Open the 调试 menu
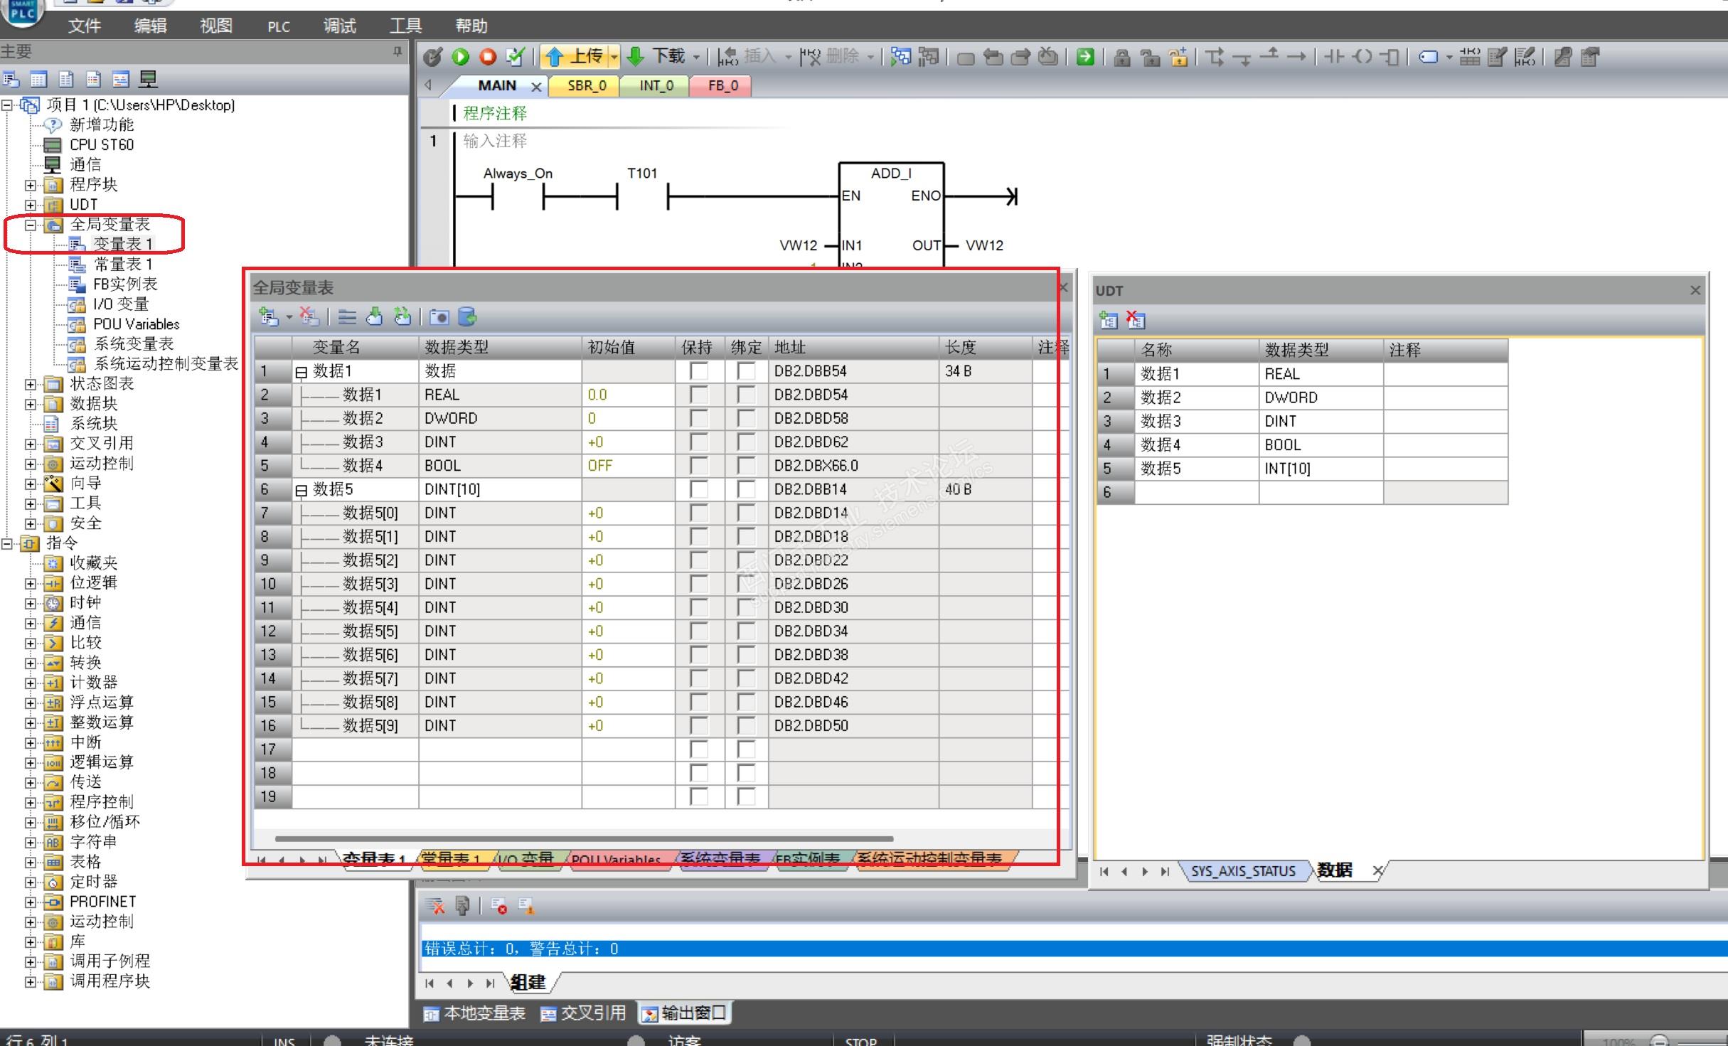This screenshot has height=1046, width=1728. pyautogui.click(x=339, y=26)
